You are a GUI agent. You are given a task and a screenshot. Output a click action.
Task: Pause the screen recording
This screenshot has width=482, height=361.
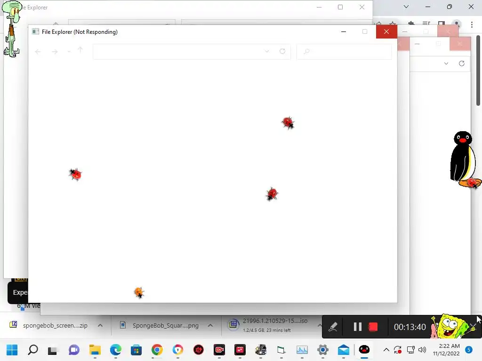click(357, 327)
